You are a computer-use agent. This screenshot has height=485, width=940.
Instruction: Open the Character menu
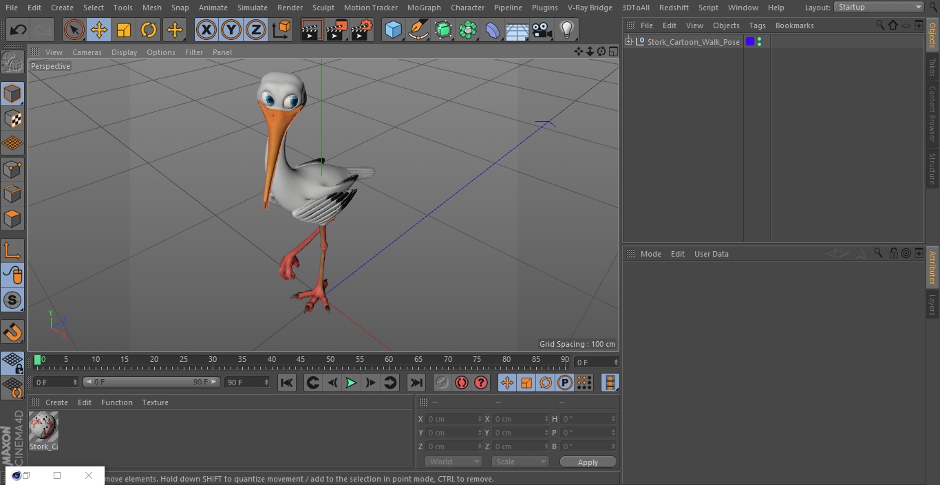click(468, 8)
